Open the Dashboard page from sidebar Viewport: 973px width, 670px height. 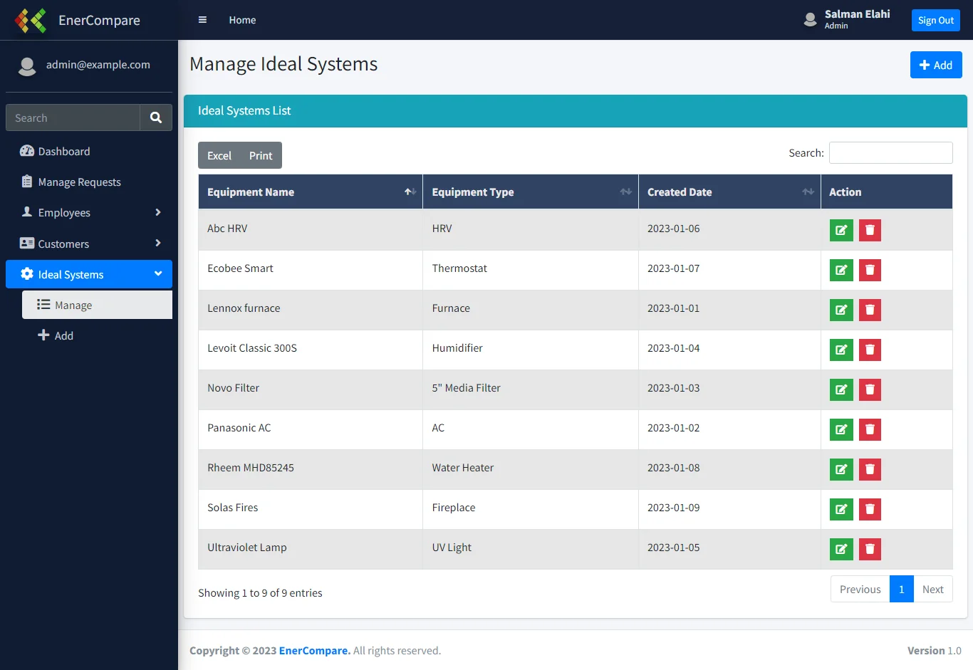tap(64, 152)
